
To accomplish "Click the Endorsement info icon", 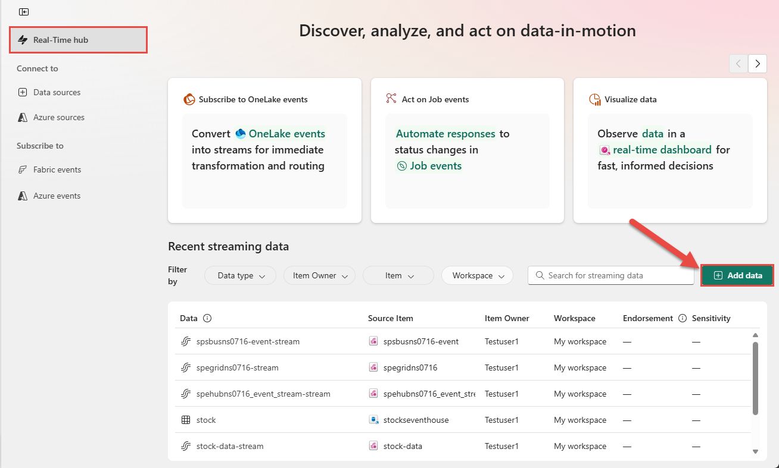I will pos(683,318).
